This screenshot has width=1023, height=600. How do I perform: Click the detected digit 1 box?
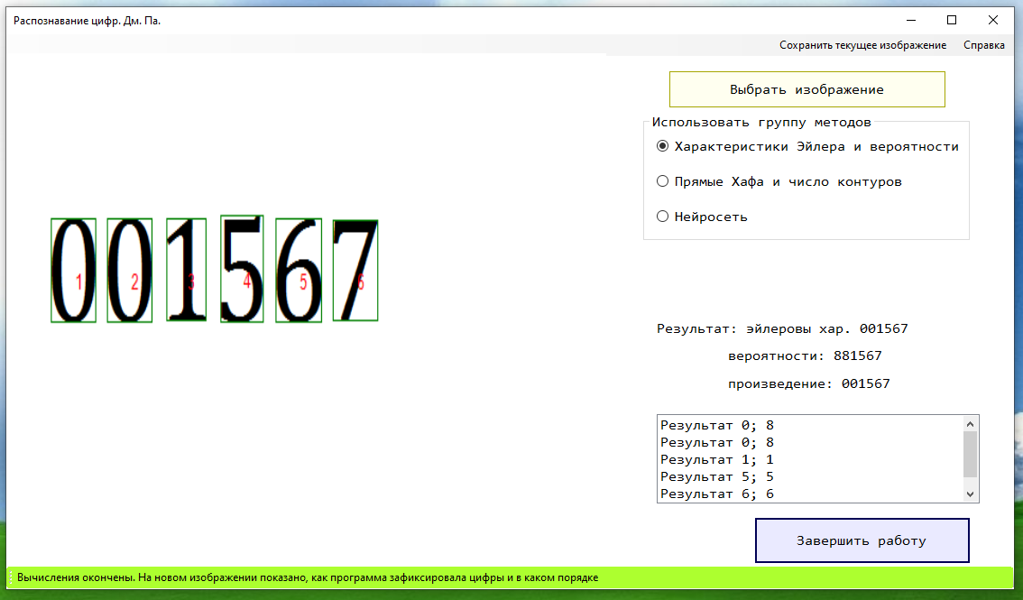click(187, 271)
